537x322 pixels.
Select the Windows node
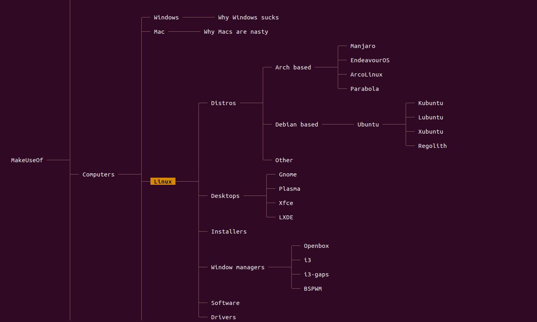[166, 17]
